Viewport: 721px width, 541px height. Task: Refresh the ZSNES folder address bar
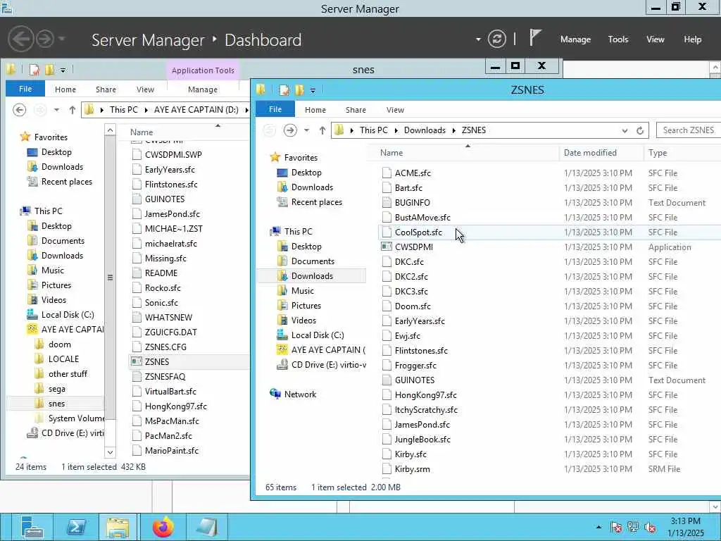[x=639, y=130]
